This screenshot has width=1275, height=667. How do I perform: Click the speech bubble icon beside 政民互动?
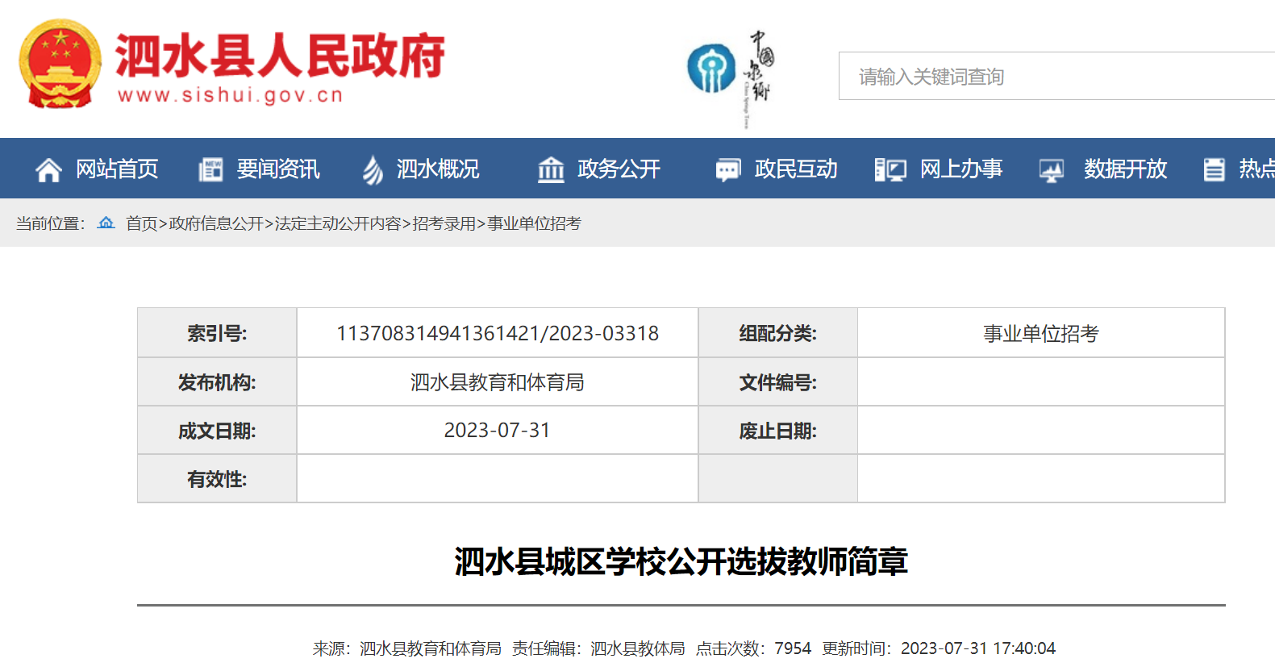click(x=728, y=169)
